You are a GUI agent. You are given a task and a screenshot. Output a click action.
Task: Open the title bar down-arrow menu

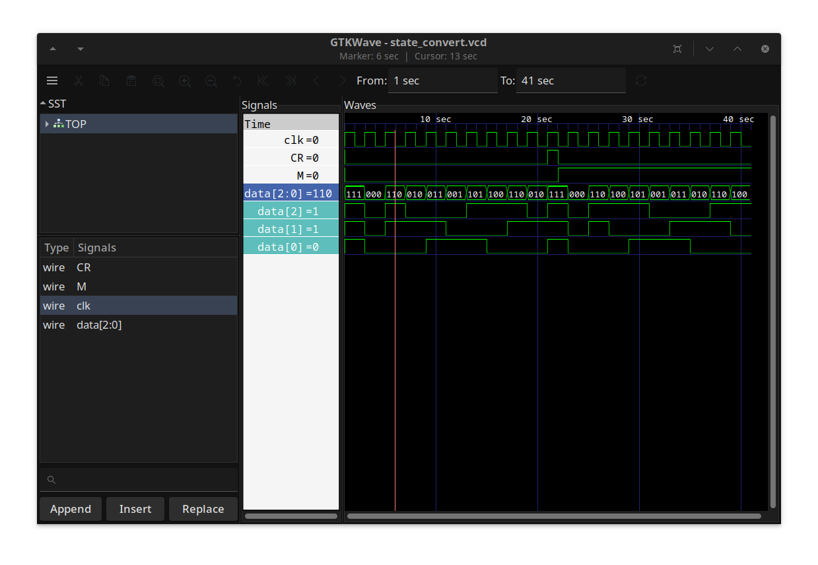(x=81, y=49)
